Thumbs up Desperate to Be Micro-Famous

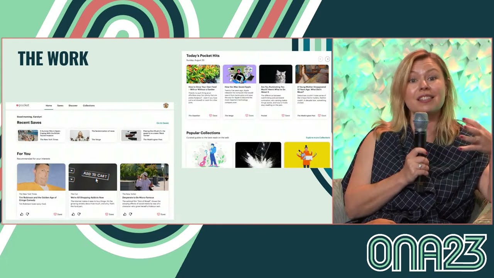coord(125,214)
